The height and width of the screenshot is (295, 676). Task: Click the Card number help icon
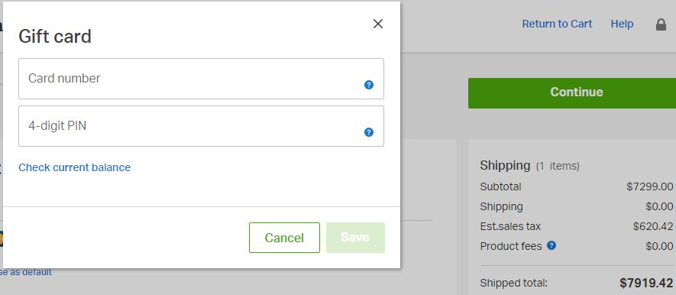pos(369,85)
